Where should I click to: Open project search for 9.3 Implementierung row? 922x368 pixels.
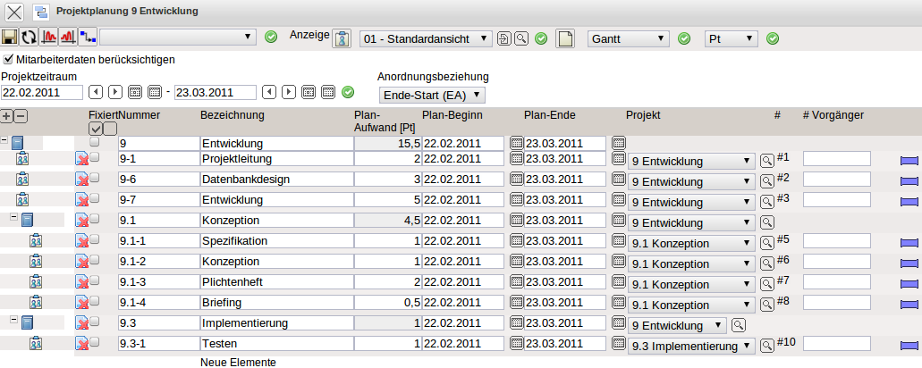[x=739, y=325]
